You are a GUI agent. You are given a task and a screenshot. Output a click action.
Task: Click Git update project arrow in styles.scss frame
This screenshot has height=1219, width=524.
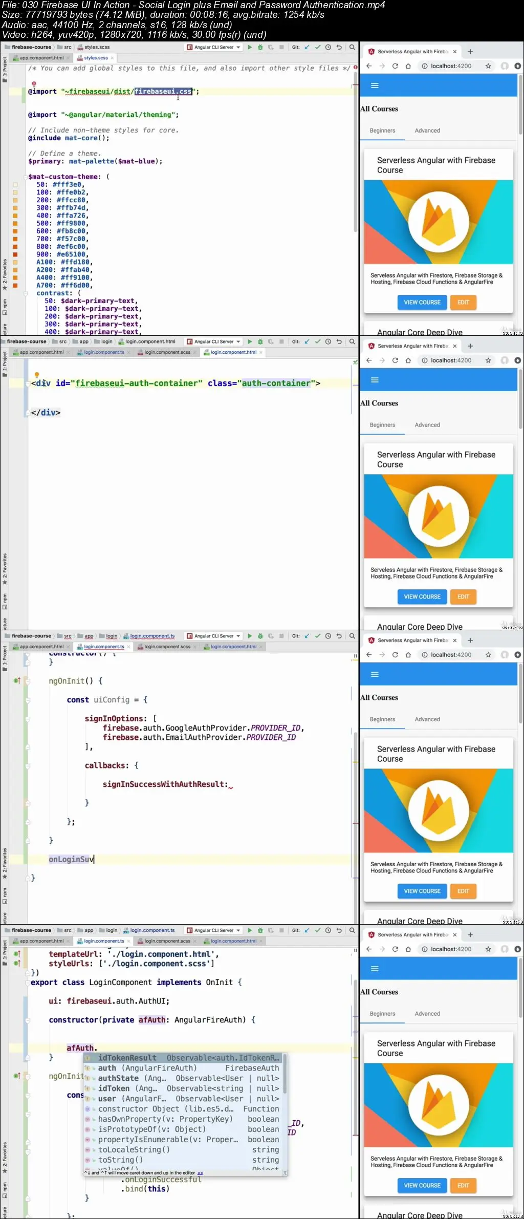(x=307, y=47)
